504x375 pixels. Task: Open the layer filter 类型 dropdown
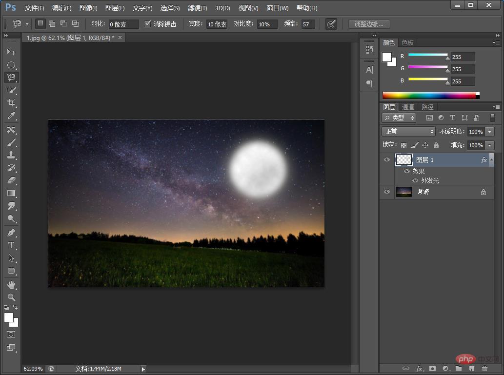coord(399,118)
